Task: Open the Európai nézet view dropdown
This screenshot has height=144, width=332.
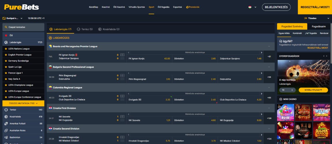Action: tap(12, 18)
